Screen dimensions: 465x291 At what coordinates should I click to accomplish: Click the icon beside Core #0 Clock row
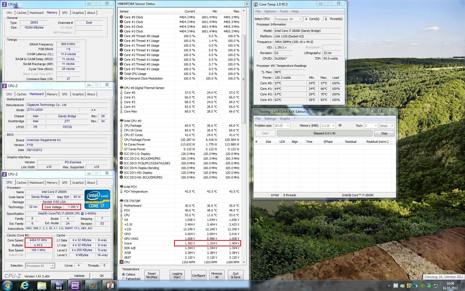[x=121, y=17]
